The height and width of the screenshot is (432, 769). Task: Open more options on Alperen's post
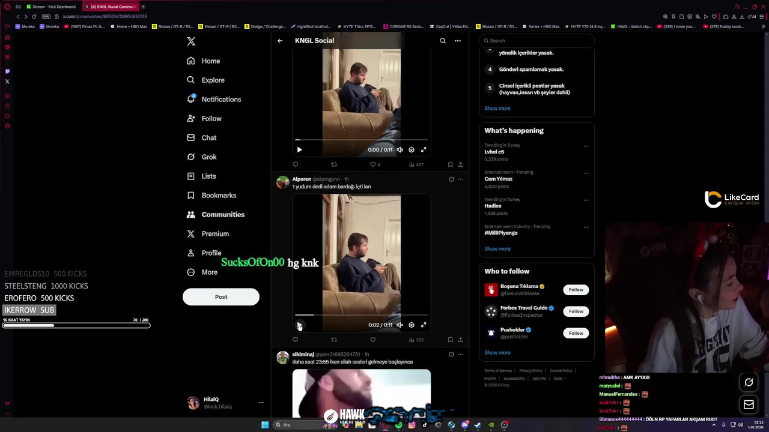tap(461, 179)
